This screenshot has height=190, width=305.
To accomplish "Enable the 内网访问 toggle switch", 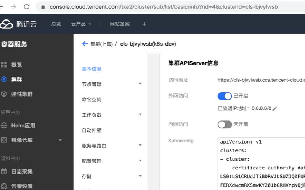I will click(225, 125).
